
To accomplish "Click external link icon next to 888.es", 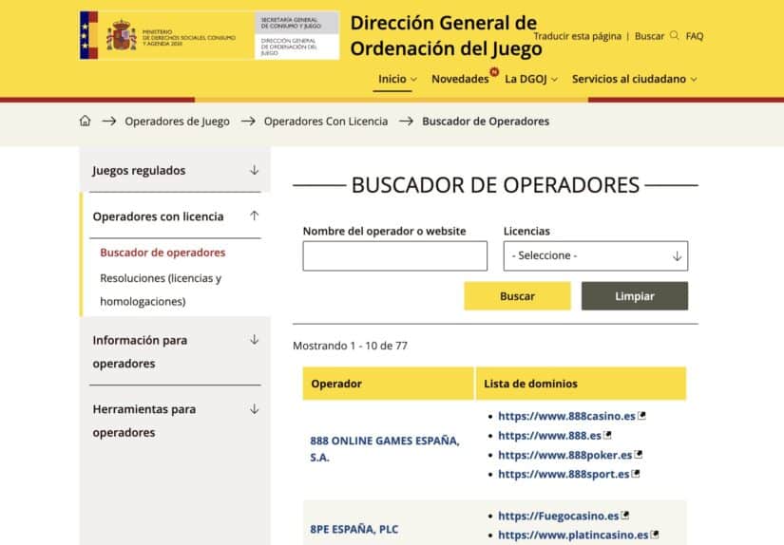I will pos(607,435).
